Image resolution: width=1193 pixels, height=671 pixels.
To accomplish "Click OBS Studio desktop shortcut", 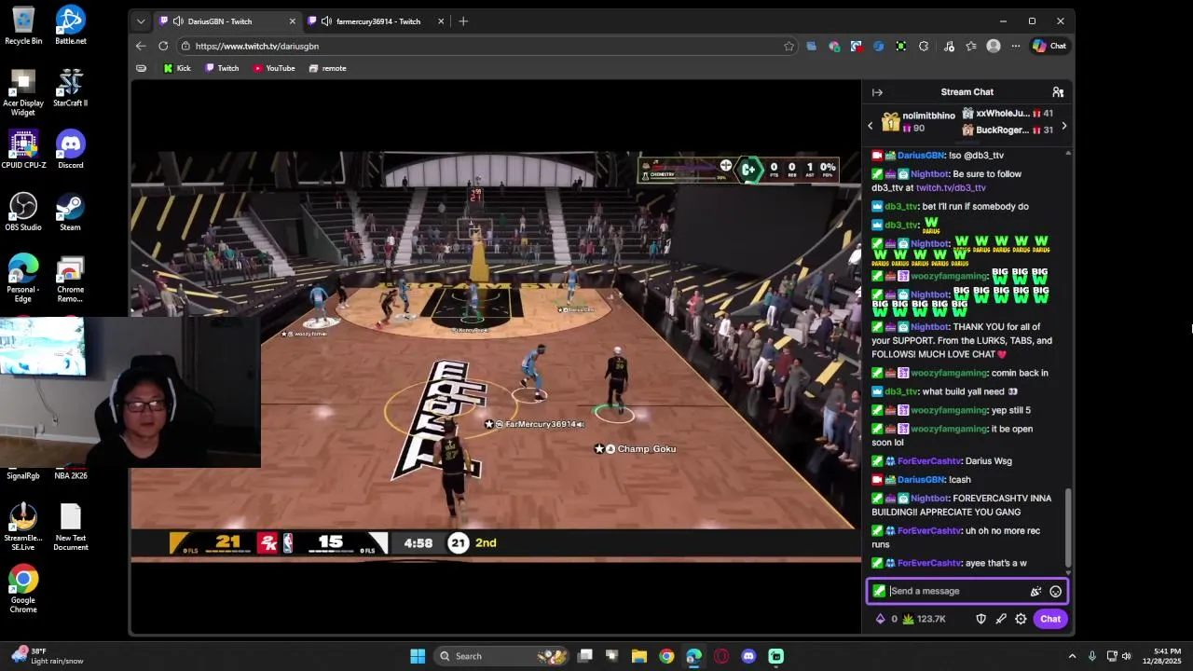I will click(23, 212).
